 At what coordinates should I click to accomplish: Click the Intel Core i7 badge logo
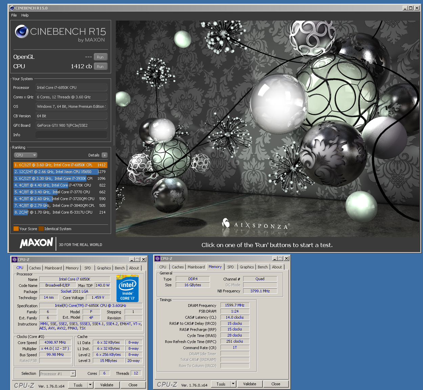pyautogui.click(x=127, y=288)
